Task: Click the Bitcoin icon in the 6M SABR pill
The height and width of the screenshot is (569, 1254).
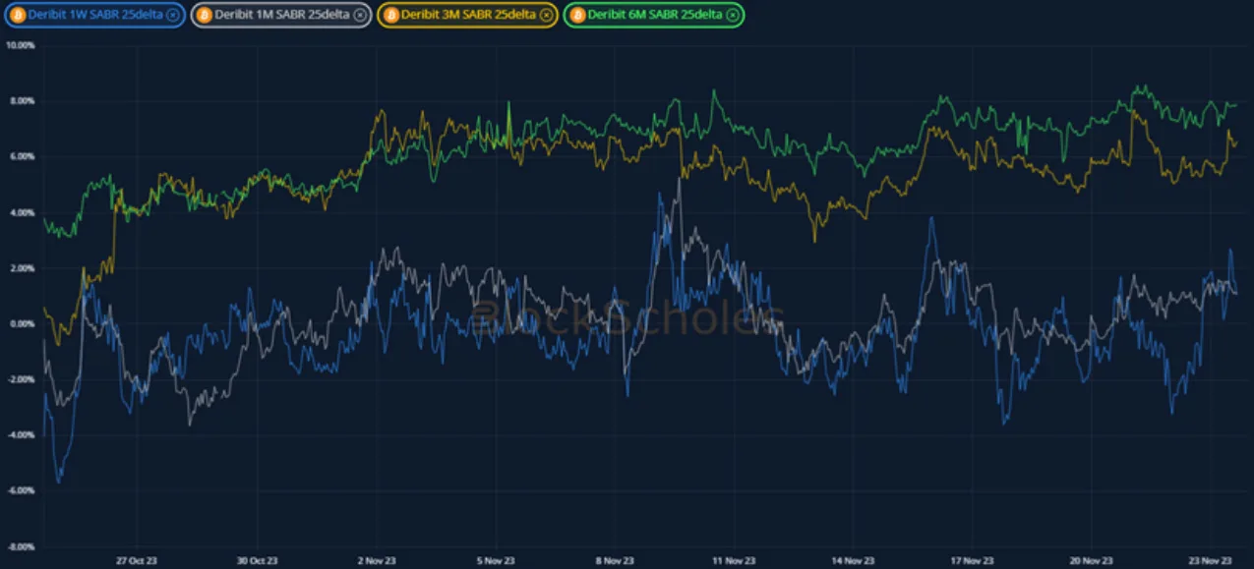Action: pos(577,15)
